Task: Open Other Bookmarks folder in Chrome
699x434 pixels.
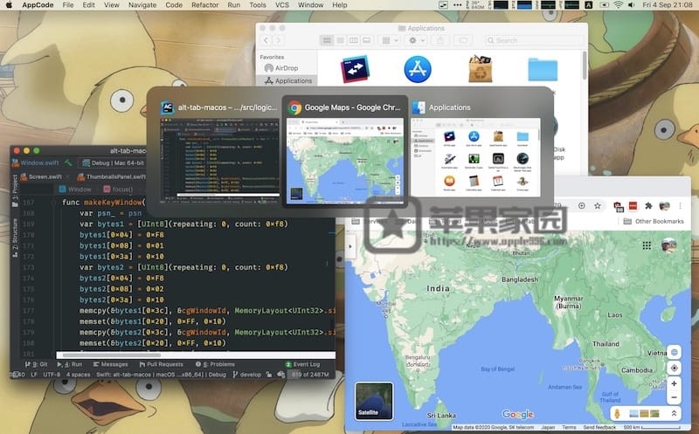Action: tap(654, 221)
